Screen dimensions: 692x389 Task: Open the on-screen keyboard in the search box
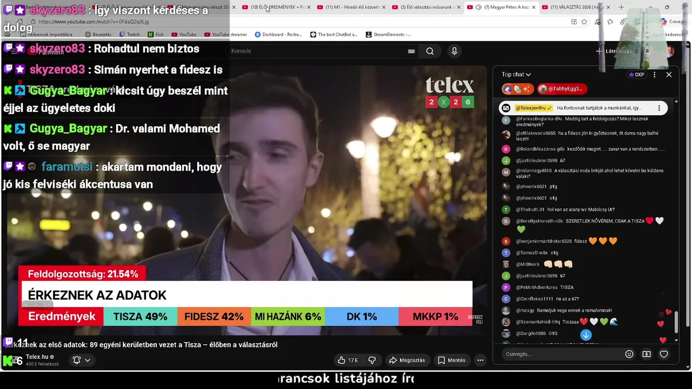(x=411, y=51)
